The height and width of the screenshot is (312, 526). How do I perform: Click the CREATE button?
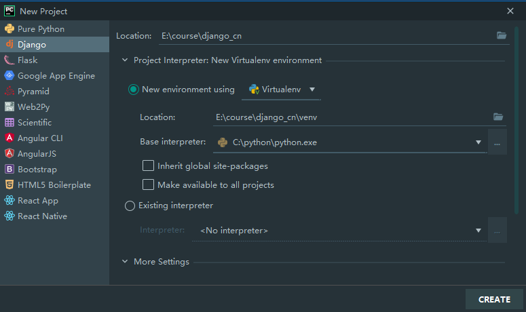(494, 299)
